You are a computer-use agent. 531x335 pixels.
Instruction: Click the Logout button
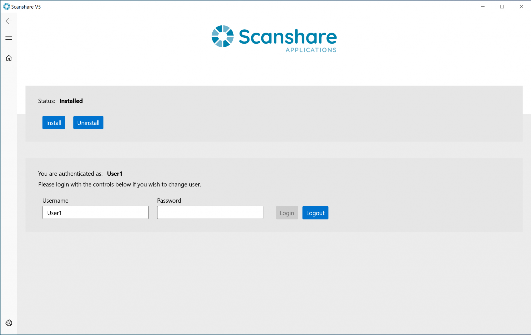click(x=315, y=213)
